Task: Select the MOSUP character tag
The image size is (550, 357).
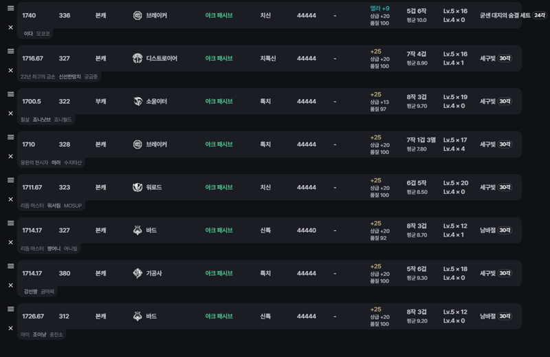Action: pos(73,206)
